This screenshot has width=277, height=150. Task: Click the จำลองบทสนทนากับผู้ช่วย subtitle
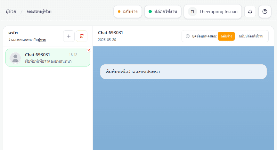(x=27, y=40)
